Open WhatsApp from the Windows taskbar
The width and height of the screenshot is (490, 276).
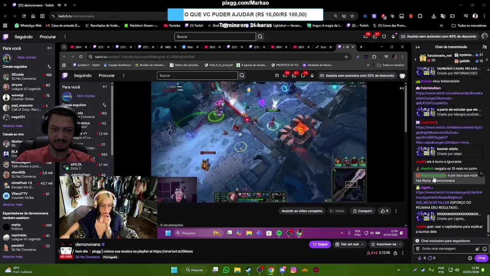tap(226, 270)
